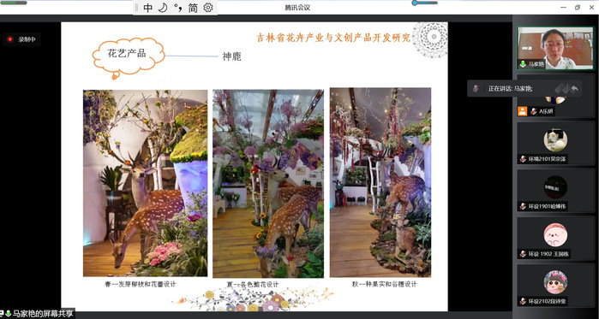Click the 马家艳的屏幕共享 label

(x=42, y=314)
